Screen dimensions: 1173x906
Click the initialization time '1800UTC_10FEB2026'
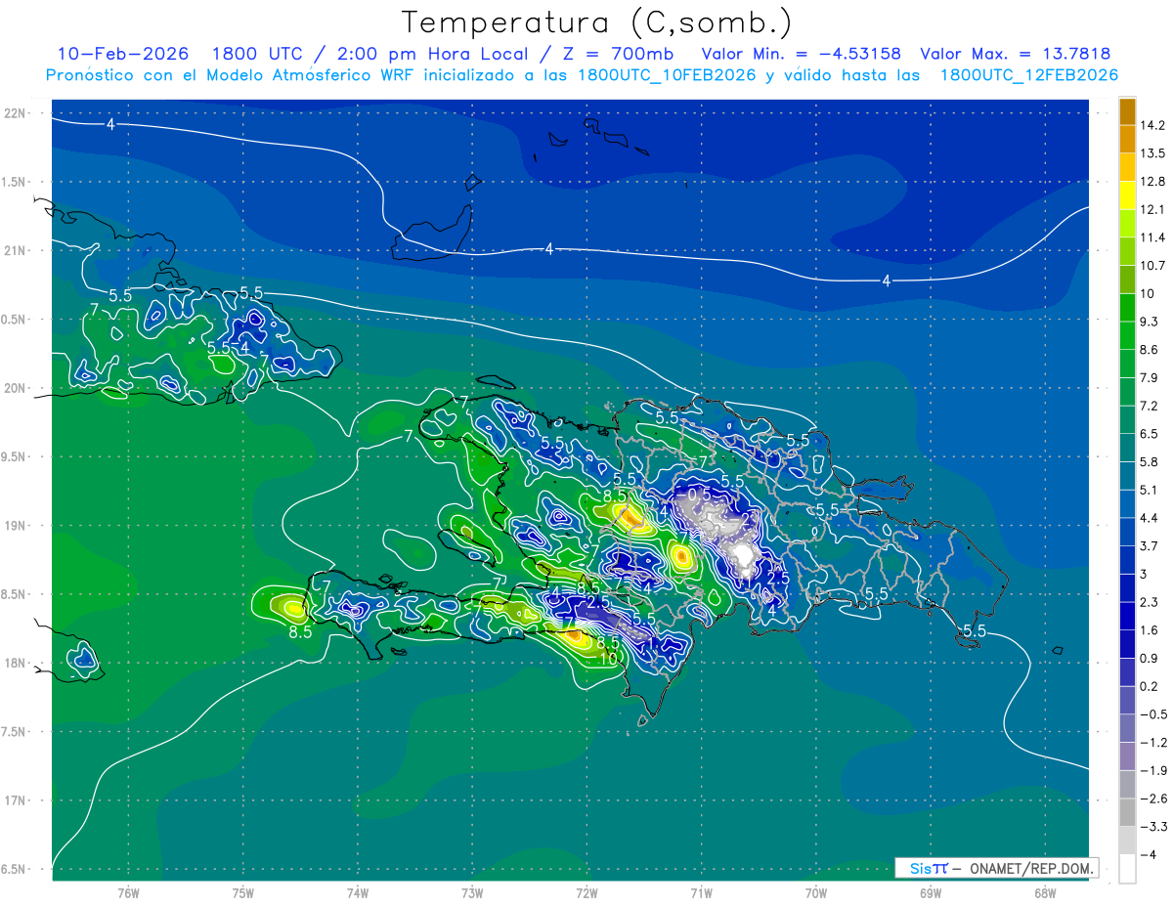point(667,75)
